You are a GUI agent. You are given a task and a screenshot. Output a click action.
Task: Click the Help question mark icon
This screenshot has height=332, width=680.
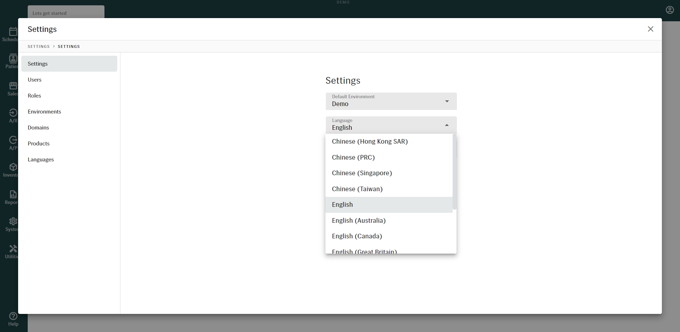pos(13,316)
